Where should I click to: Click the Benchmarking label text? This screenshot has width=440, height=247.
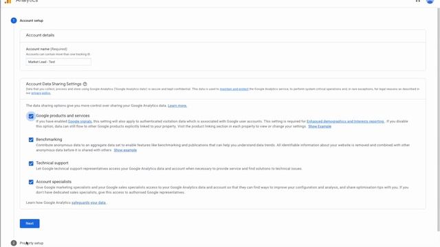pyautogui.click(x=49, y=139)
